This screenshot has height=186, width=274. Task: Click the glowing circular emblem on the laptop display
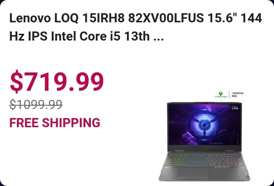pyautogui.click(x=204, y=125)
